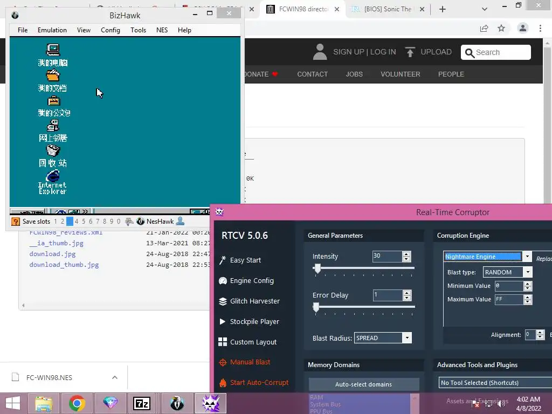Click the upload arrow icon on archive.org
The width and height of the screenshot is (552, 414).
click(410, 52)
